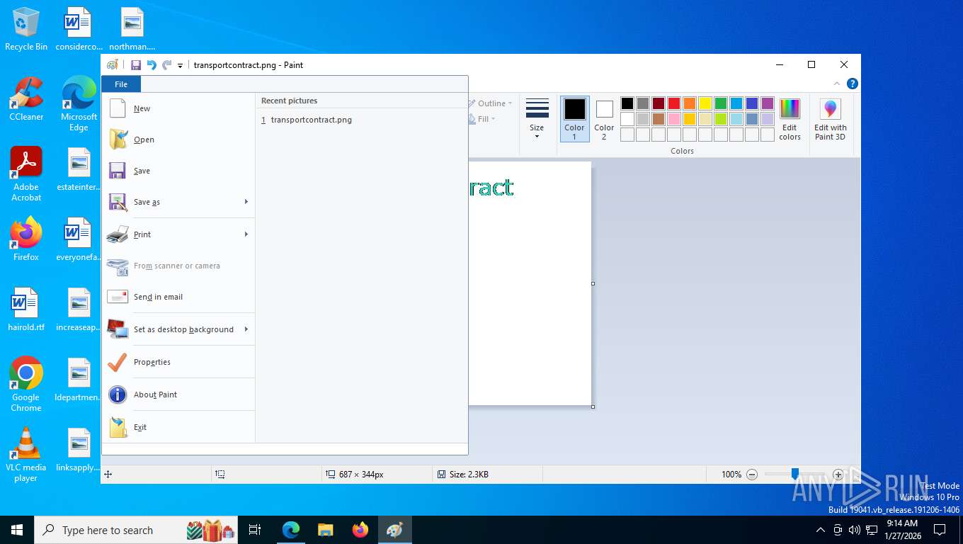963x544 pixels.
Task: Open Google Chrome desktop shortcut
Action: (x=26, y=385)
